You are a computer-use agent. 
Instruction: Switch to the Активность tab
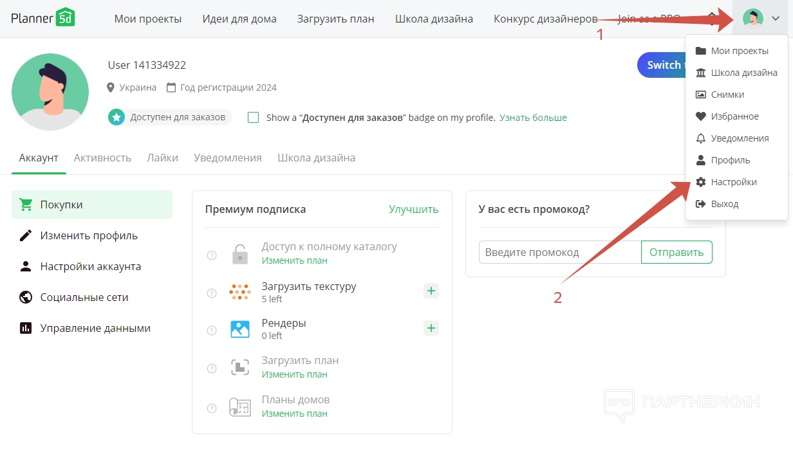tap(102, 158)
